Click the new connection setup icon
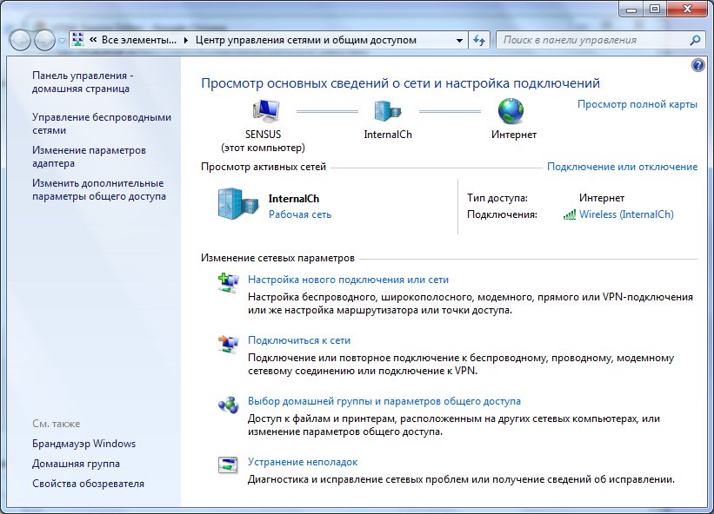Viewport: 714px width, 514px height. [228, 283]
